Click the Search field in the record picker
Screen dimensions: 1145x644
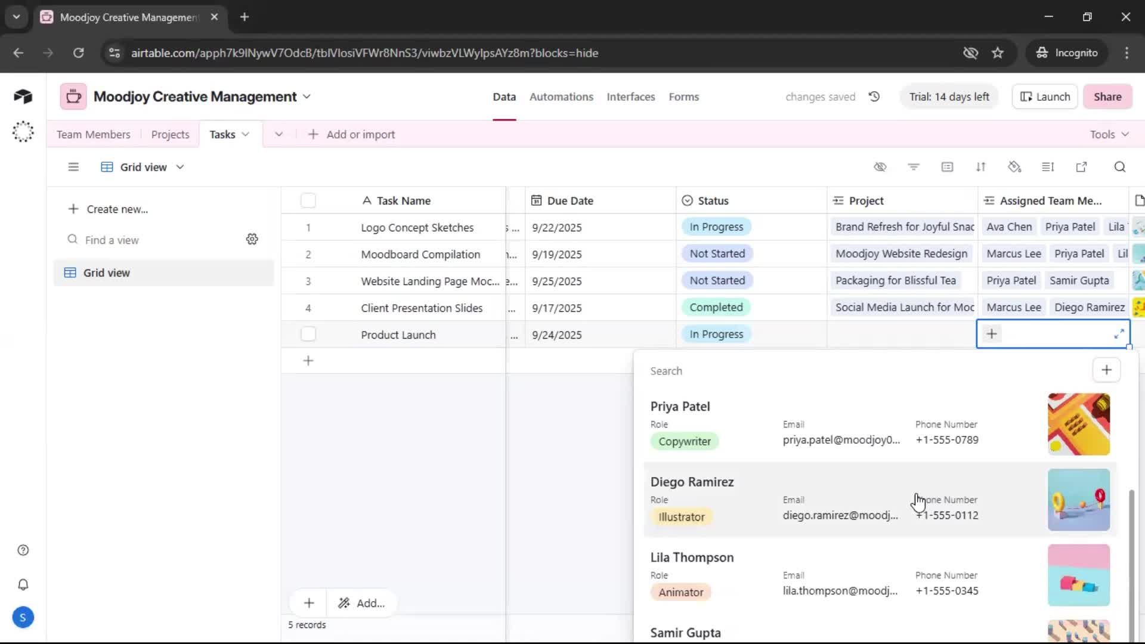click(868, 371)
